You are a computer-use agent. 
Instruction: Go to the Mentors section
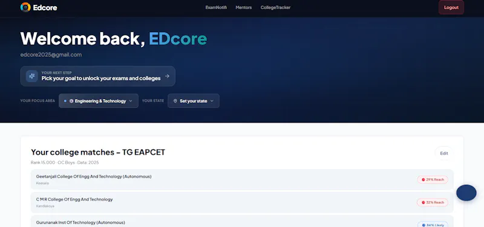pos(244,7)
